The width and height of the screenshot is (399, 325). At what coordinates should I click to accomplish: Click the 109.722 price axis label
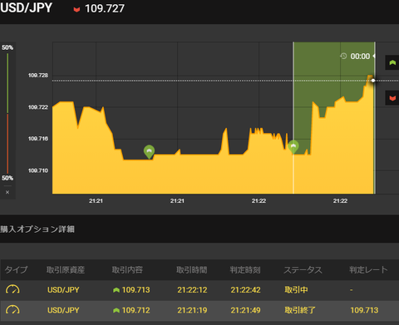[x=38, y=107]
